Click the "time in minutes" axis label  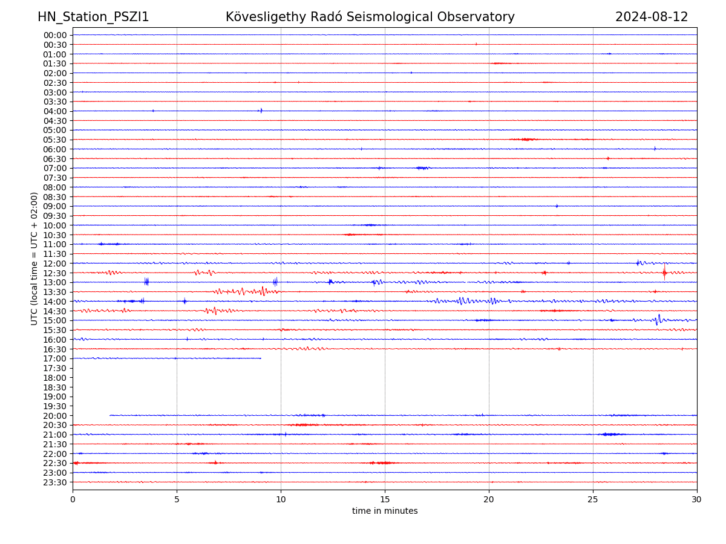coord(385,511)
